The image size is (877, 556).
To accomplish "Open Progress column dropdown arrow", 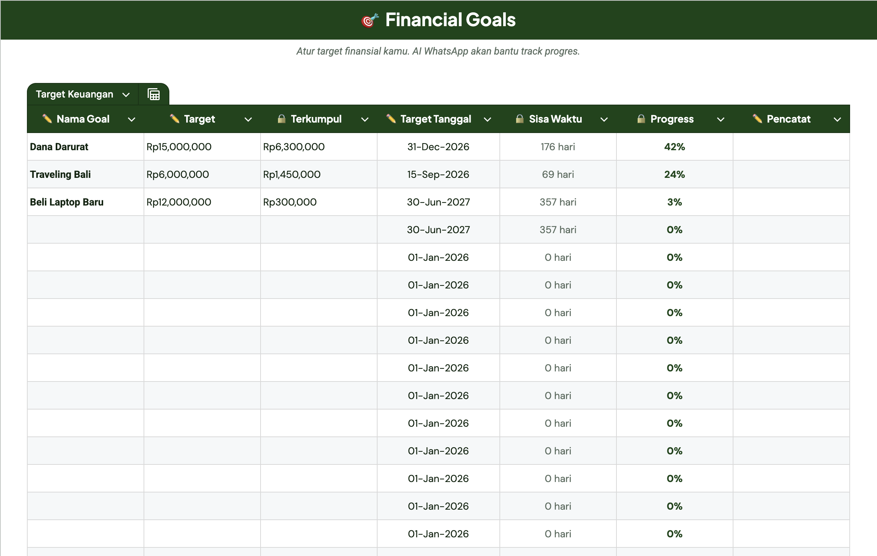I will click(721, 120).
